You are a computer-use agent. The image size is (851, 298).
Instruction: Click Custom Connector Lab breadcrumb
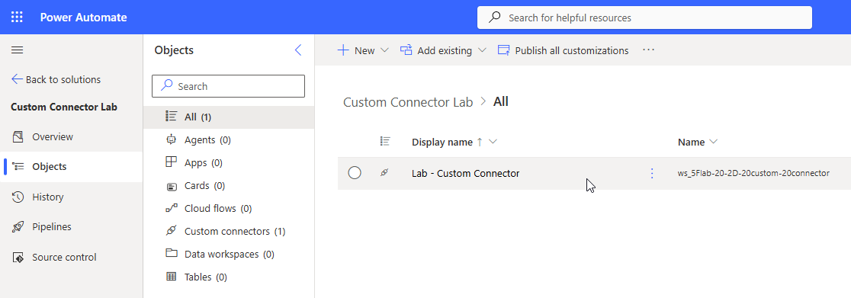pyautogui.click(x=408, y=102)
